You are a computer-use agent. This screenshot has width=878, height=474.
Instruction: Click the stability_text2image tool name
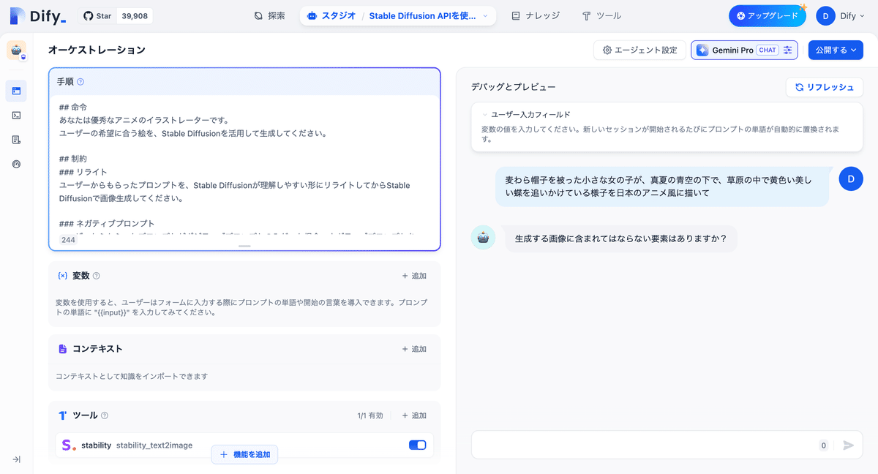(154, 445)
